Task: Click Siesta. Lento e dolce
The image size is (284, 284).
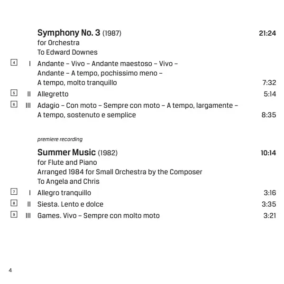Action: pos(70,204)
